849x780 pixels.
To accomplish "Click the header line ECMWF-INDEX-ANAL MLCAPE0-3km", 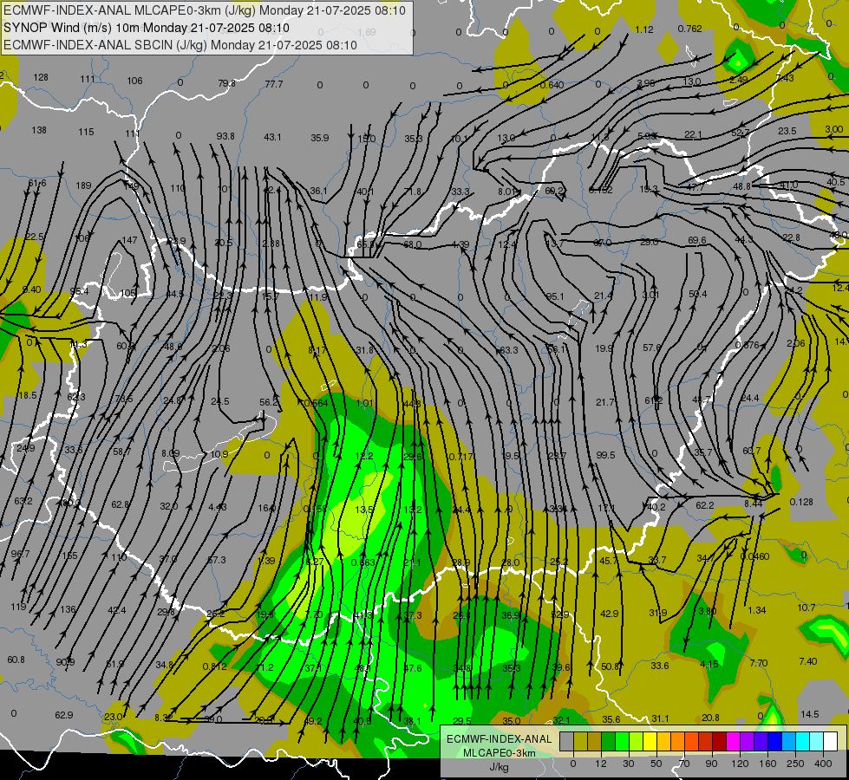I will 205,10.
